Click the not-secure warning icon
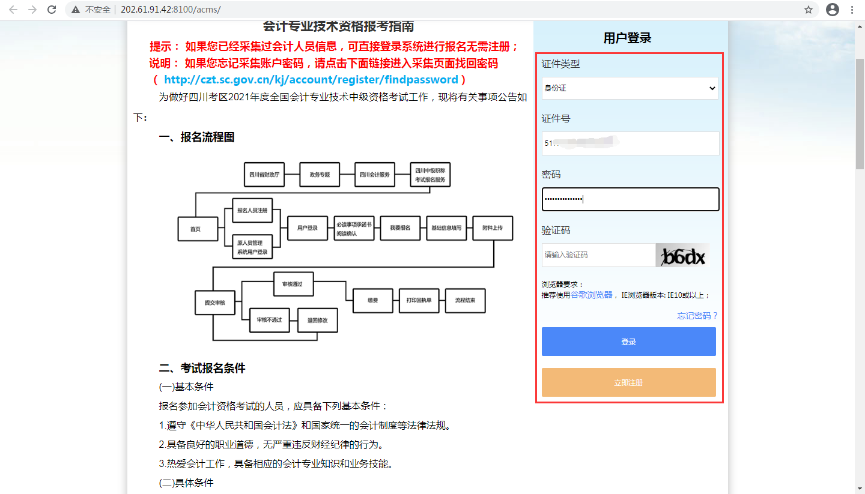Viewport: 865px width, 494px height. [x=76, y=10]
